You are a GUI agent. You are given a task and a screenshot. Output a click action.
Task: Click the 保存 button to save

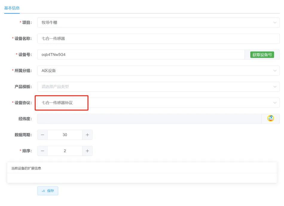click(x=48, y=191)
